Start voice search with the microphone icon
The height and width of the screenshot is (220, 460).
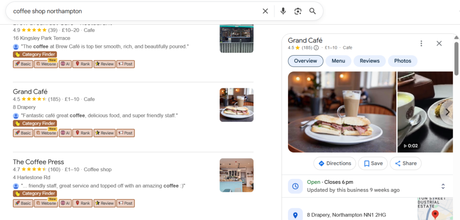(283, 11)
